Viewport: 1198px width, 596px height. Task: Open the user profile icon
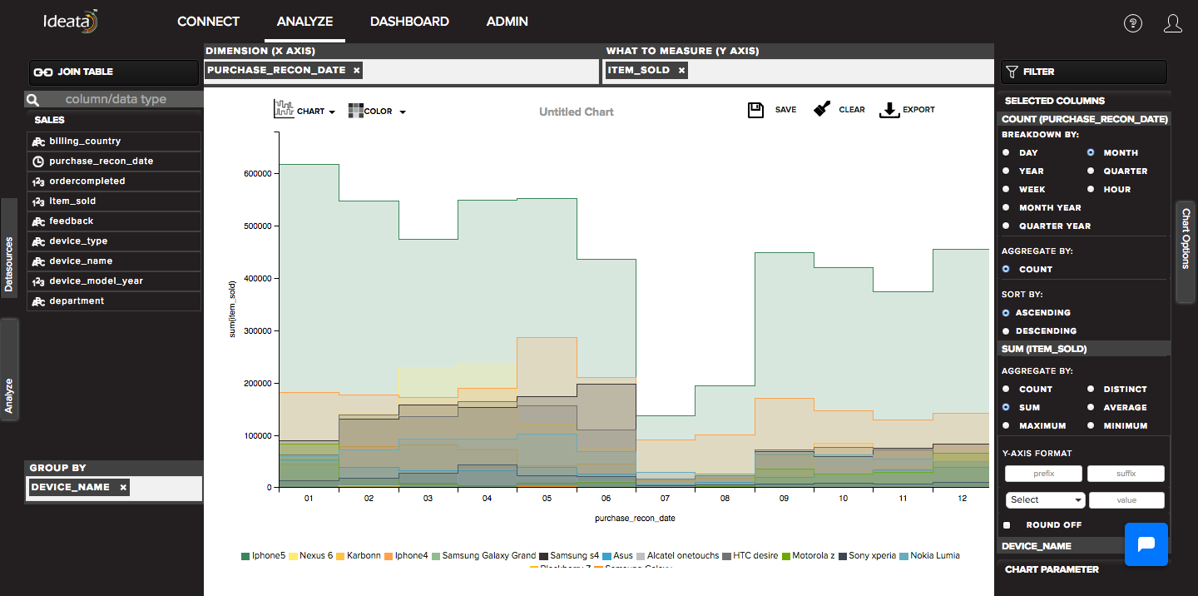[1173, 23]
